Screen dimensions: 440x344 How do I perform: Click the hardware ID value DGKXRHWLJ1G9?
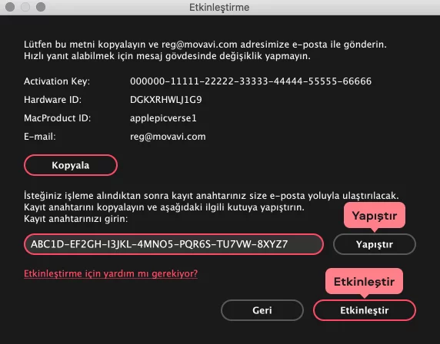coord(166,100)
